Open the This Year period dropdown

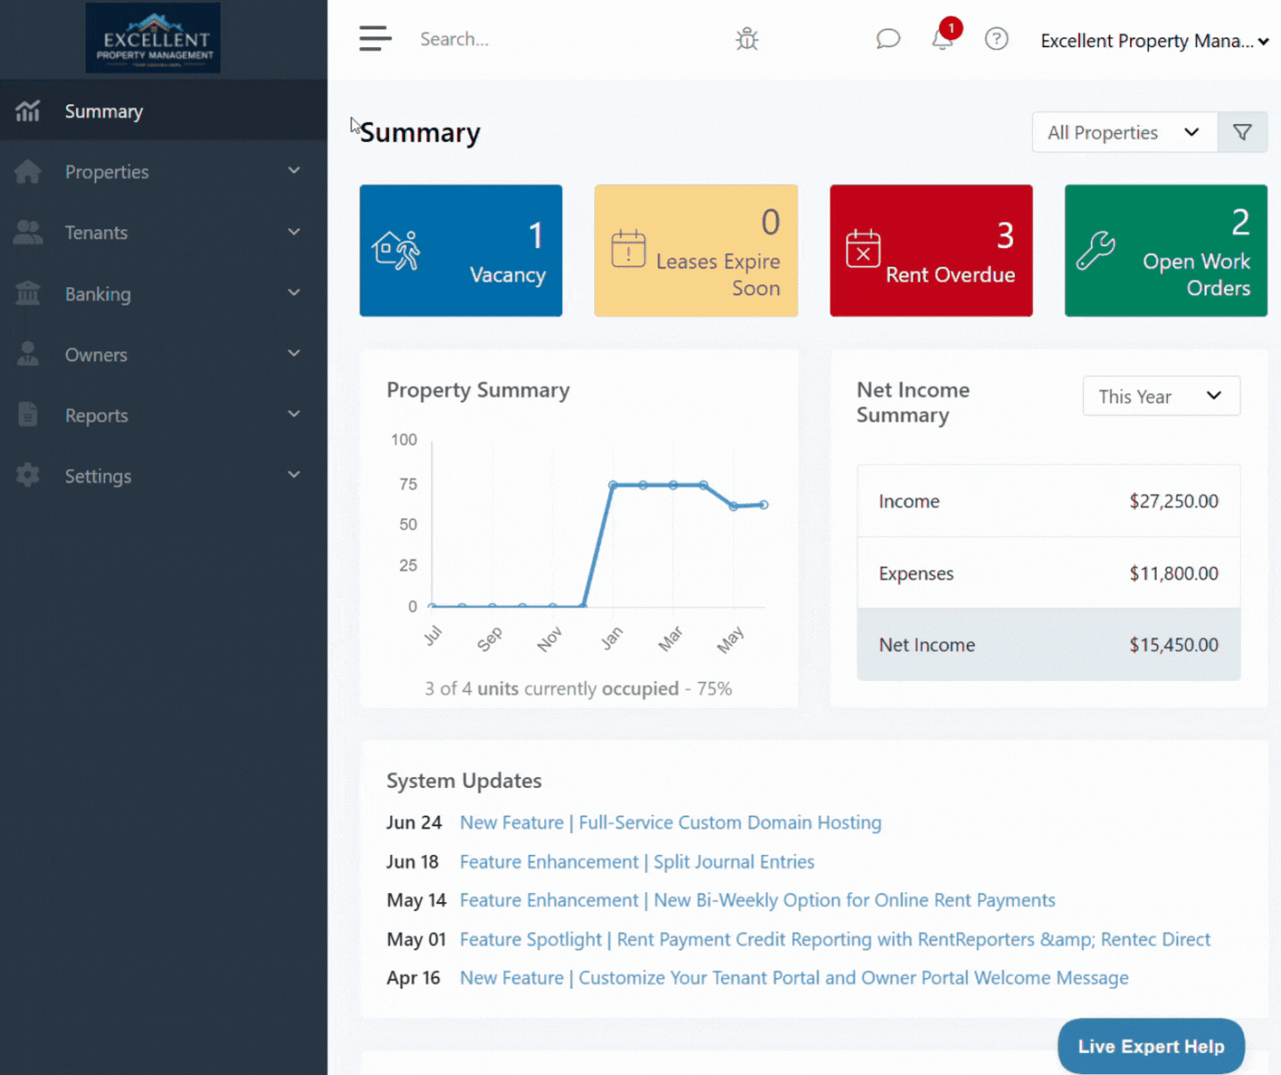point(1161,397)
